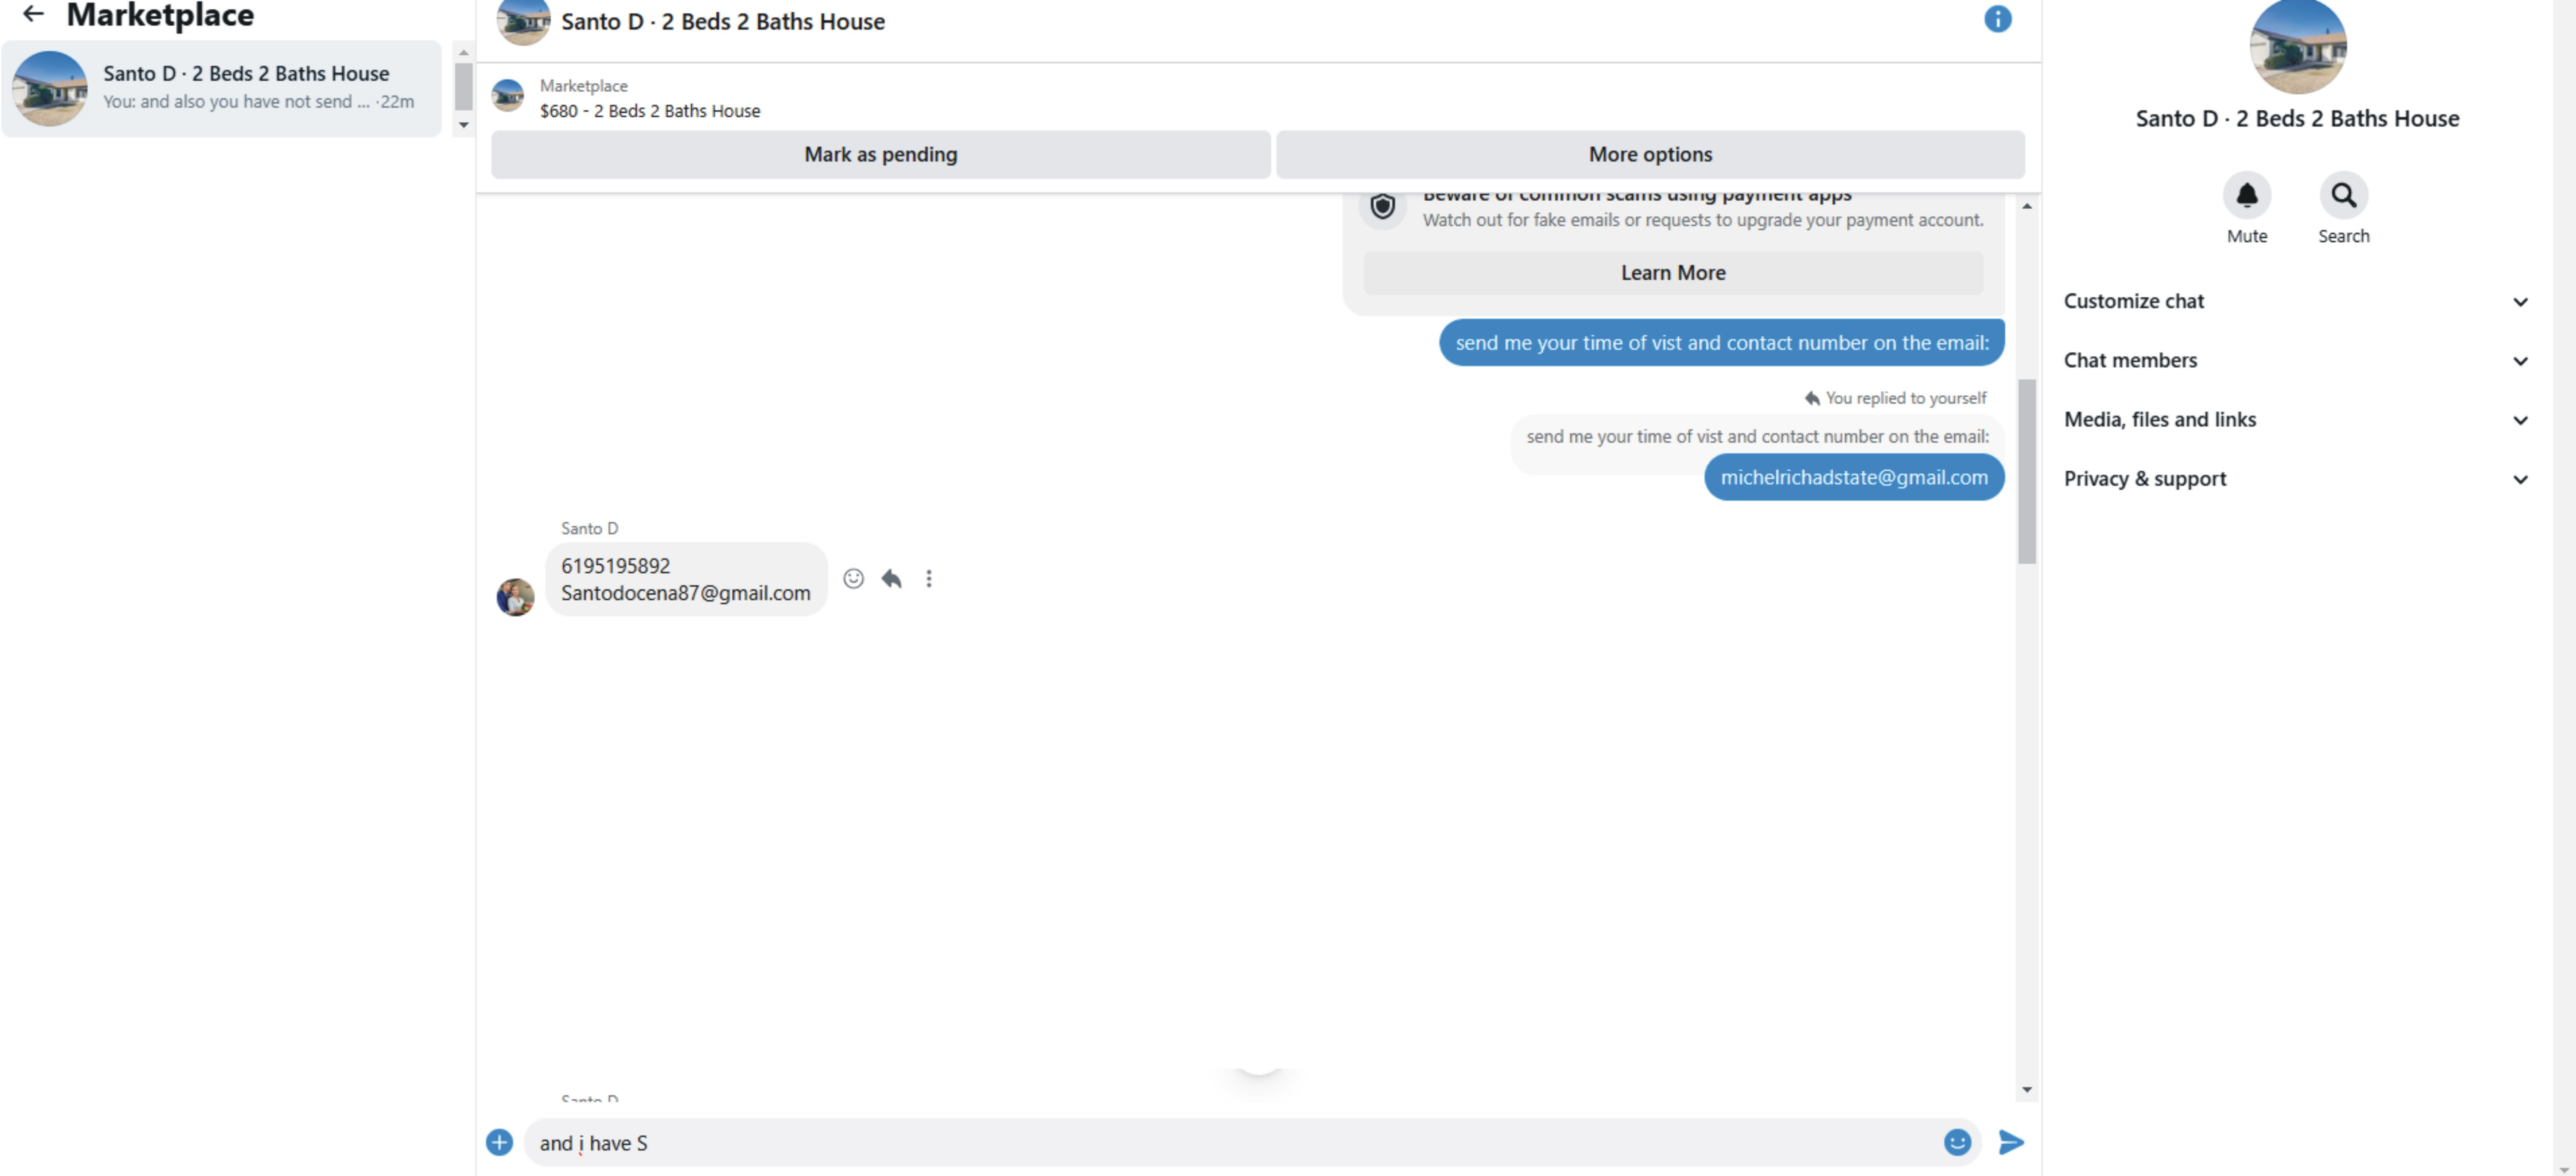The height and width of the screenshot is (1176, 2576).
Task: Click the chat scrollbar down arrow
Action: 2026,1090
